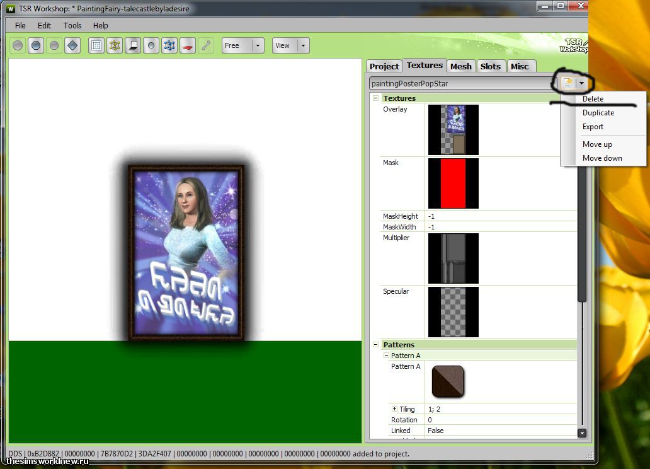This screenshot has height=469, width=650.
Task: Select the blue diamond detail level button
Action: [72, 45]
